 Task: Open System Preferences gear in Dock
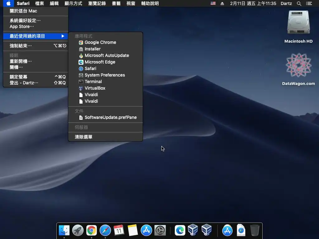point(160,230)
